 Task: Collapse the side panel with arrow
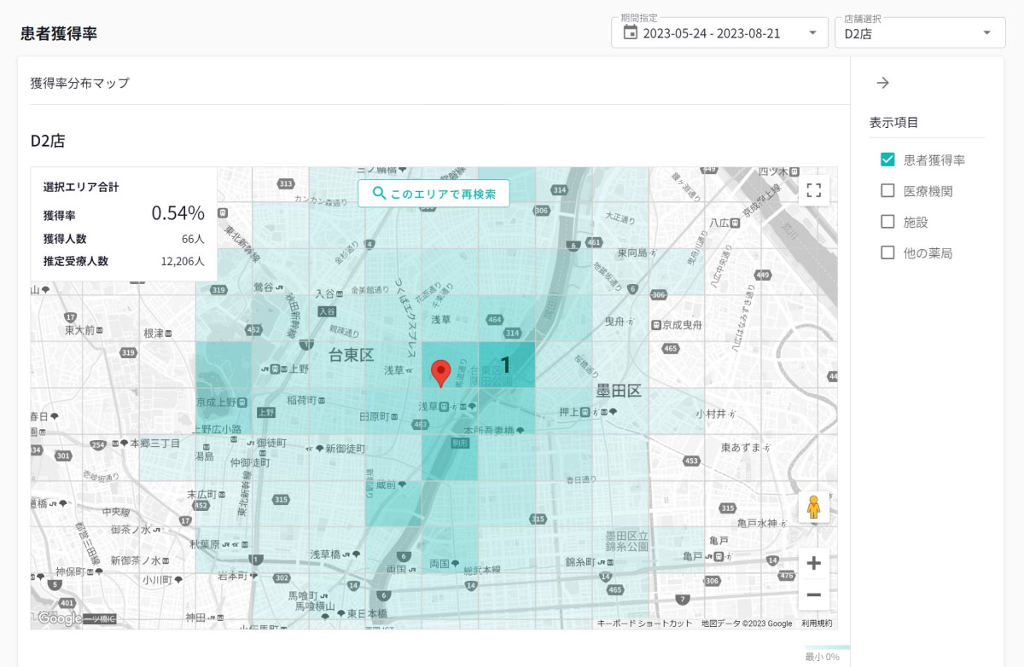tap(883, 83)
